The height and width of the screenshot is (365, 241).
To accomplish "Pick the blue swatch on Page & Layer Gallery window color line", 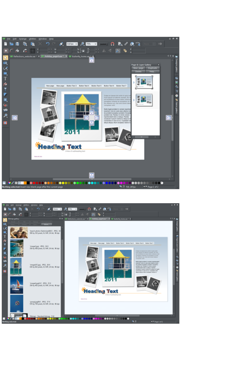I will (106, 183).
